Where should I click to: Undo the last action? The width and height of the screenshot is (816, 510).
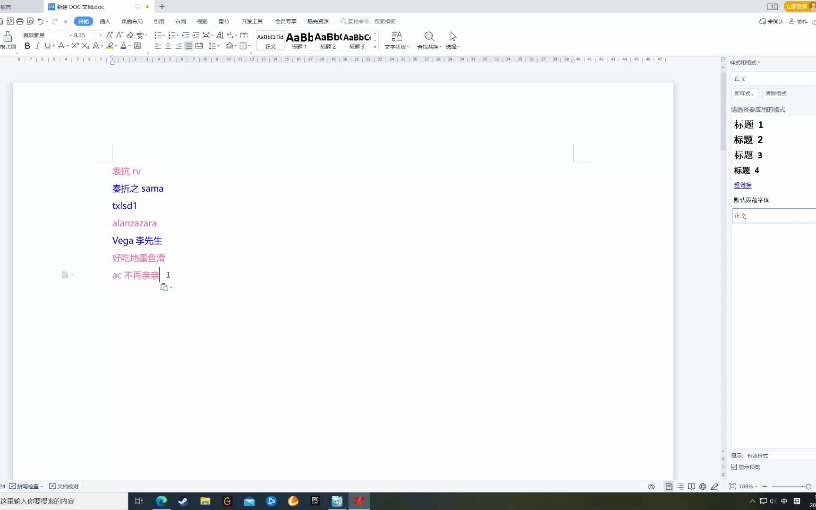point(41,21)
